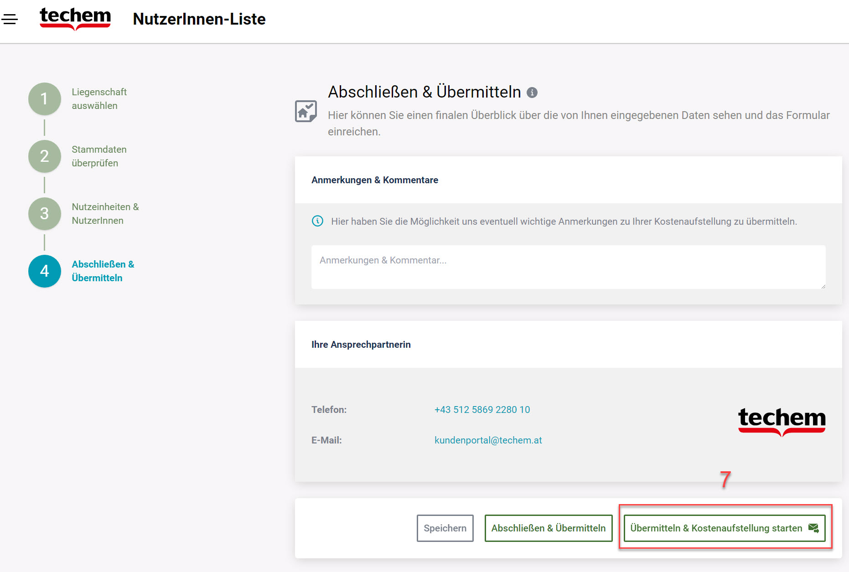Click the envelope icon on Kostenaufstellung button
This screenshot has width=849, height=572.
(x=813, y=528)
